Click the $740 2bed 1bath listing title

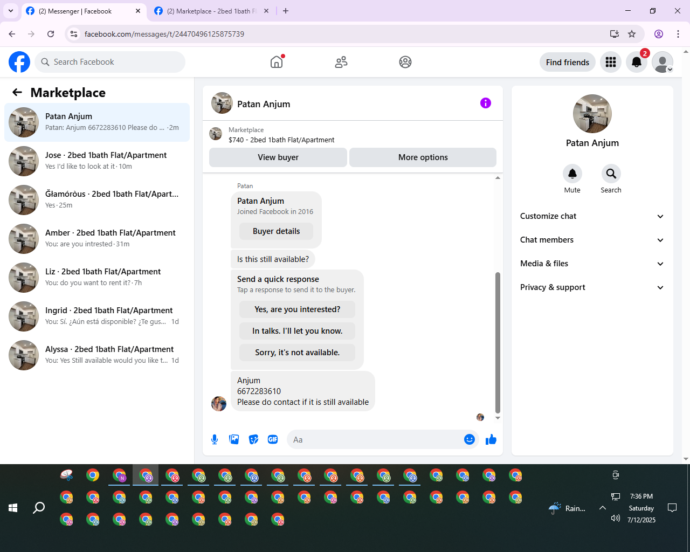click(281, 140)
